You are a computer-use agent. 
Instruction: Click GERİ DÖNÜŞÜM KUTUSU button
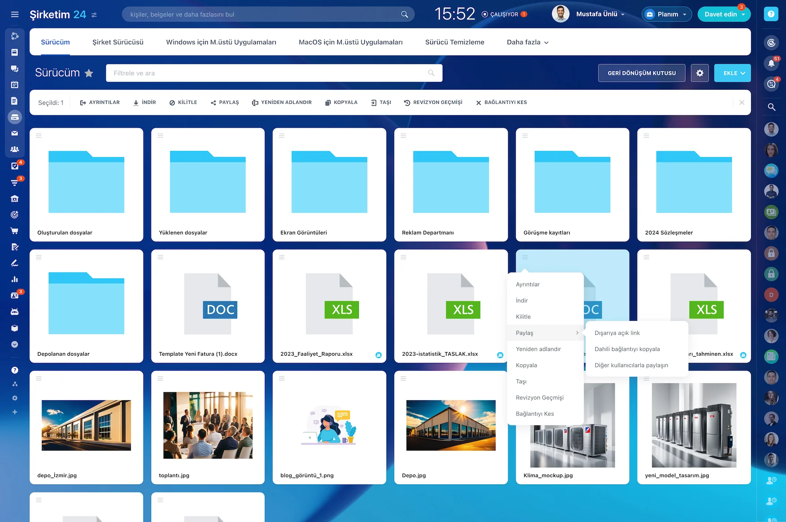pos(641,73)
